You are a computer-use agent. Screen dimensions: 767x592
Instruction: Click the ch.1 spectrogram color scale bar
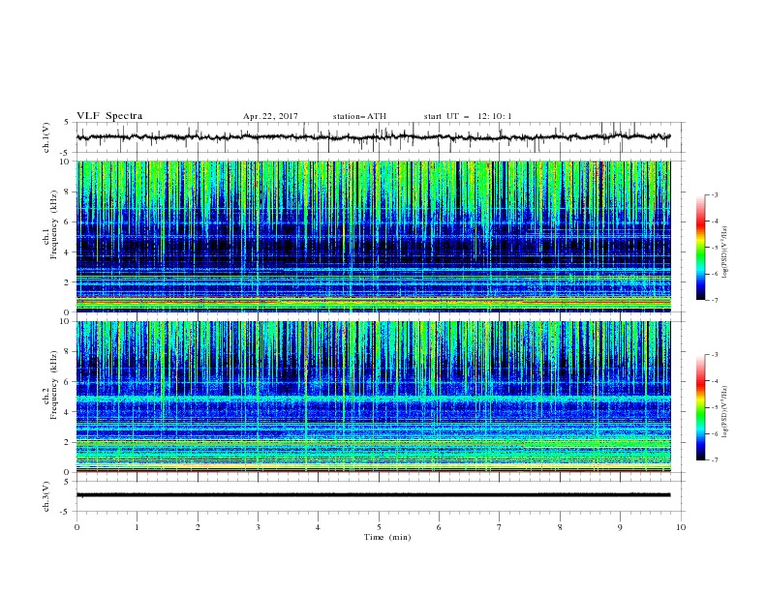click(700, 248)
